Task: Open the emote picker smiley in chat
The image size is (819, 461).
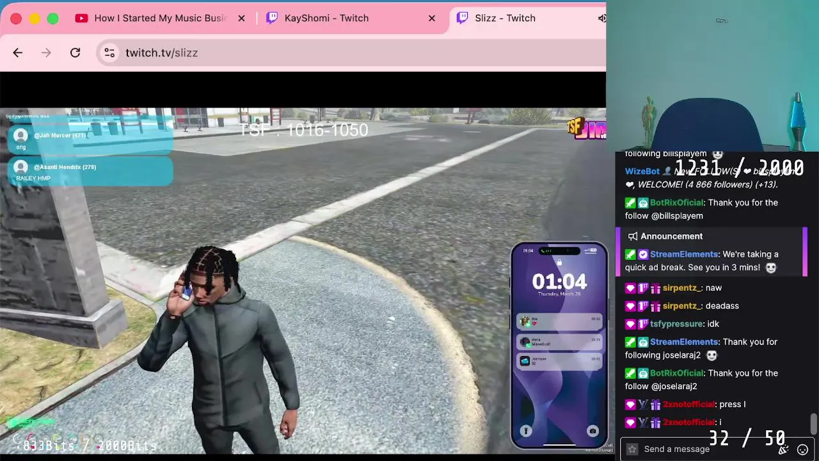Action: [x=802, y=449]
